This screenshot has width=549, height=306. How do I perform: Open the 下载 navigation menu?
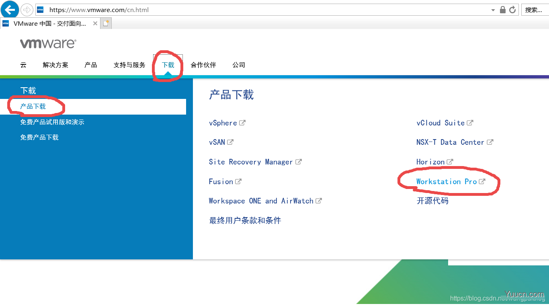(168, 65)
